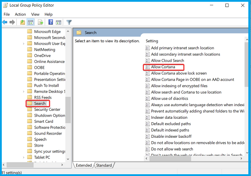
Task: Switch to the Standard tab
Action: [104, 165]
